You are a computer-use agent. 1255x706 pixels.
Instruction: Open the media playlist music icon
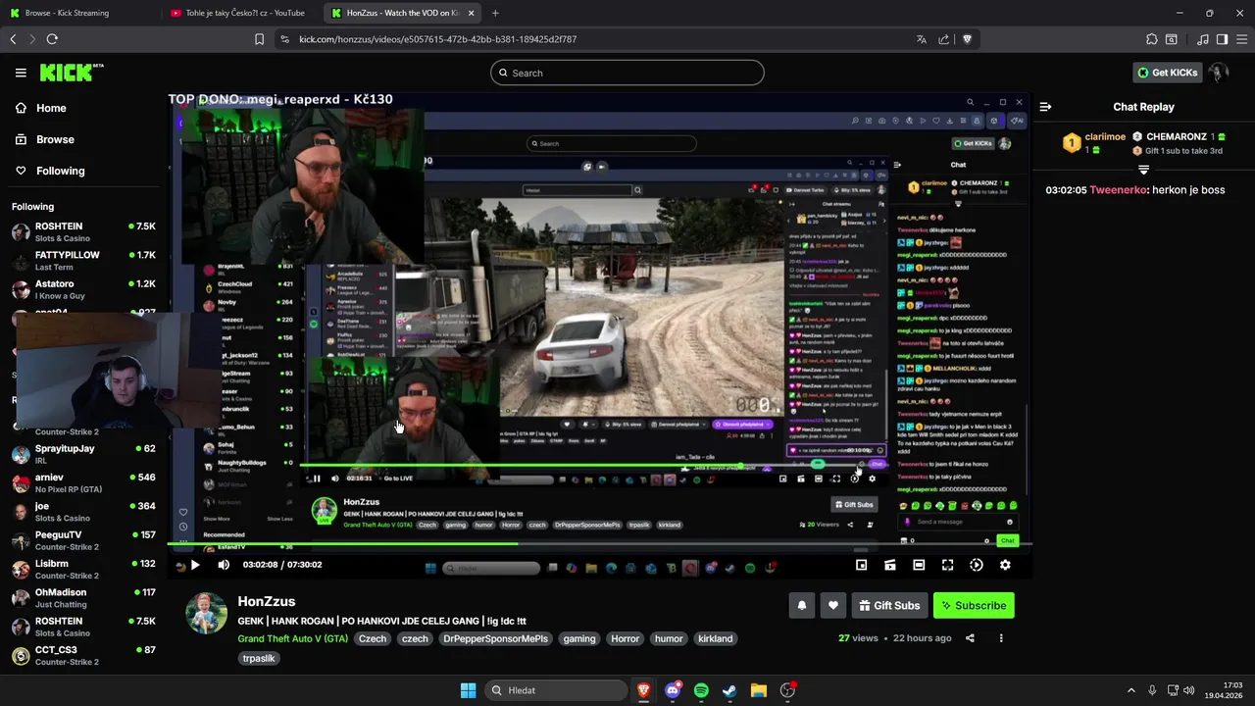(1203, 39)
